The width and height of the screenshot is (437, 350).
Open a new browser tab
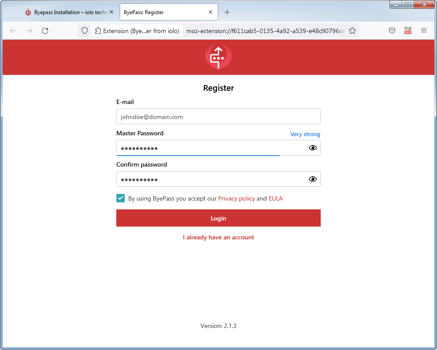tap(227, 12)
